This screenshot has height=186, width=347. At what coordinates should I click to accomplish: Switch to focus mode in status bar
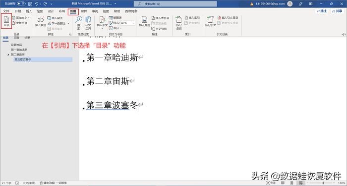271,183
